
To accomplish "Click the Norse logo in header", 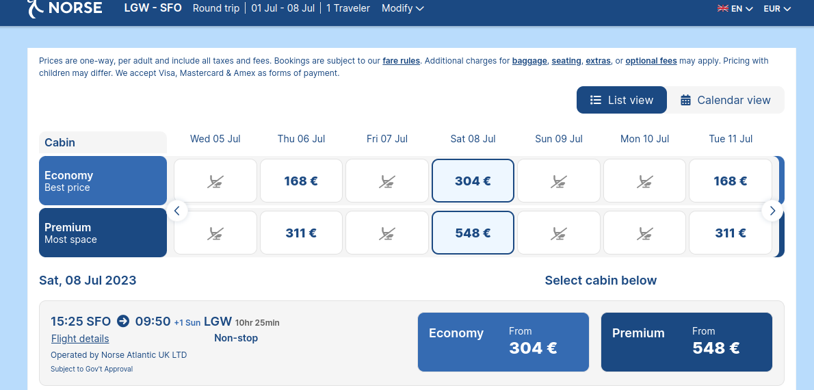I will click(65, 8).
